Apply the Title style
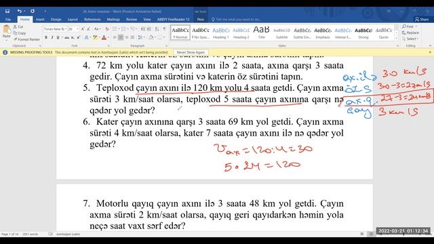434x244 pixels. click(261, 33)
